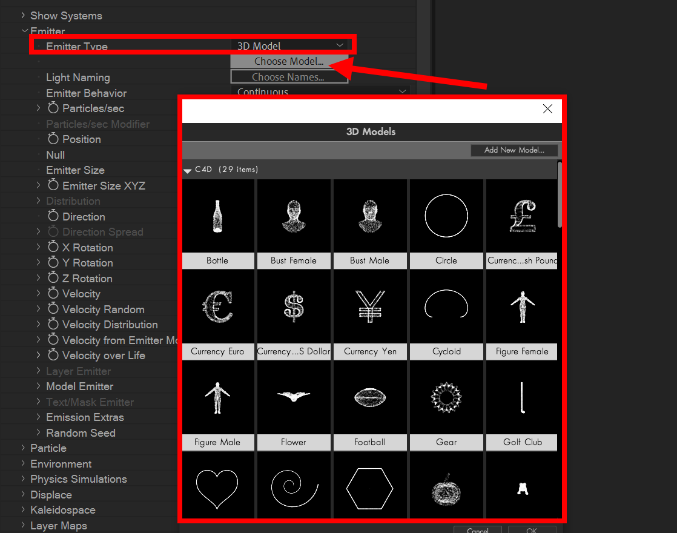Select the Figure Female model
The width and height of the screenshot is (677, 533).
[x=522, y=306]
